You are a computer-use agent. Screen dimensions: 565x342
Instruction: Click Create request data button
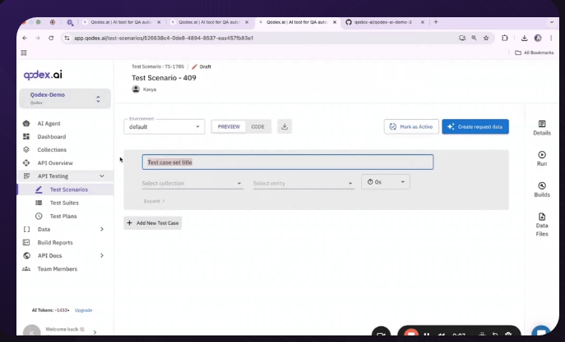(x=475, y=126)
